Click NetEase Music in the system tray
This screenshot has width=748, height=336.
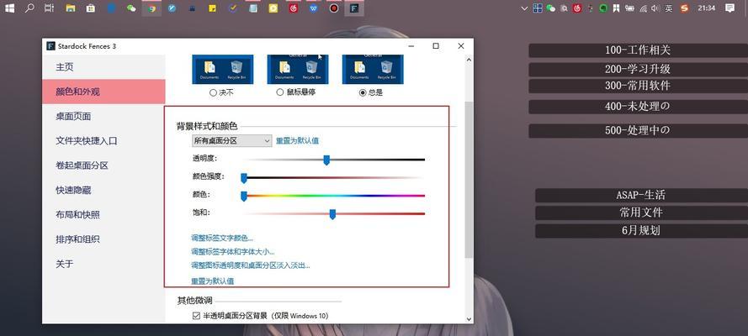577,8
